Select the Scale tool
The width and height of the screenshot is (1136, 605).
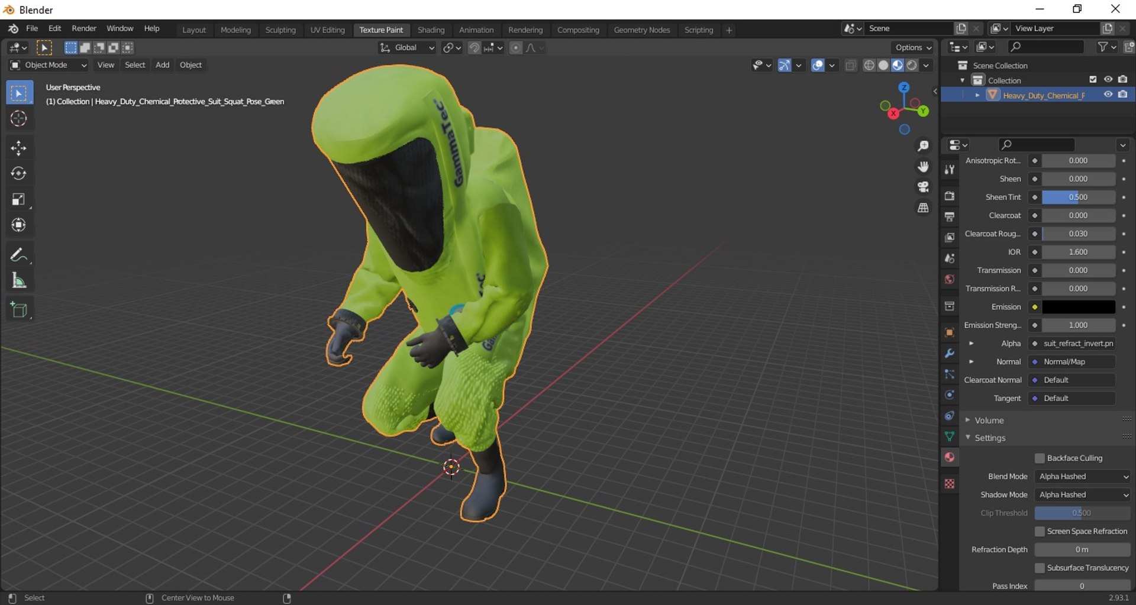click(19, 199)
